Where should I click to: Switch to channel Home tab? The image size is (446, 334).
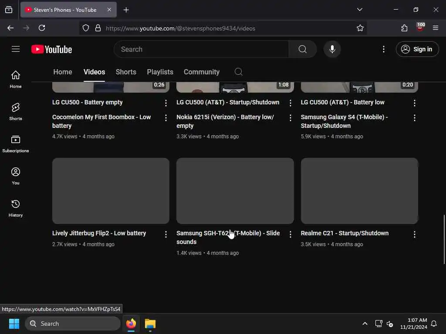tap(63, 72)
